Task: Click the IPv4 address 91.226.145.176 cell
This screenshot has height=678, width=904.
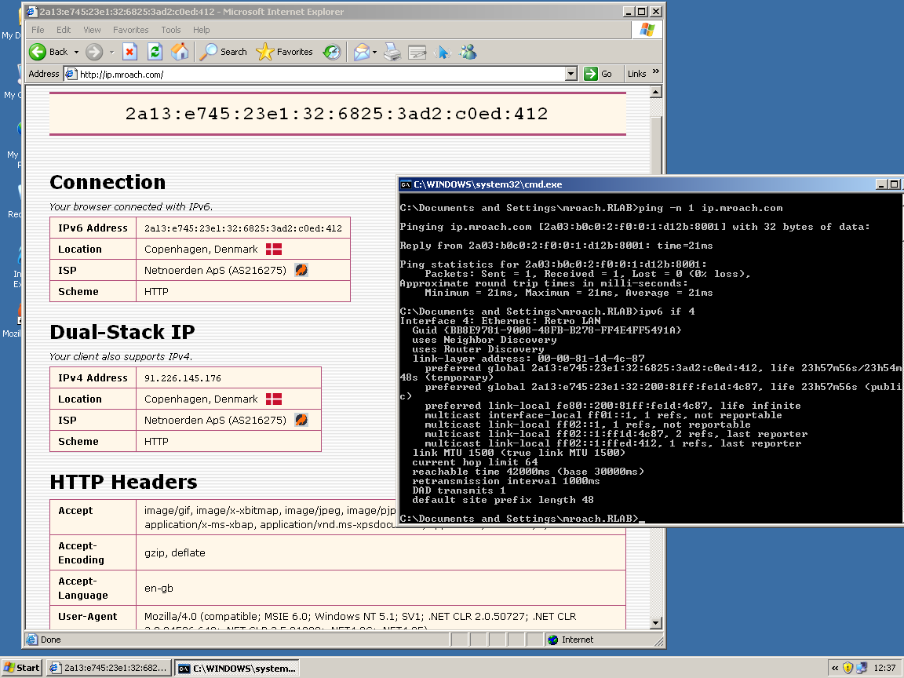Action: [228, 377]
